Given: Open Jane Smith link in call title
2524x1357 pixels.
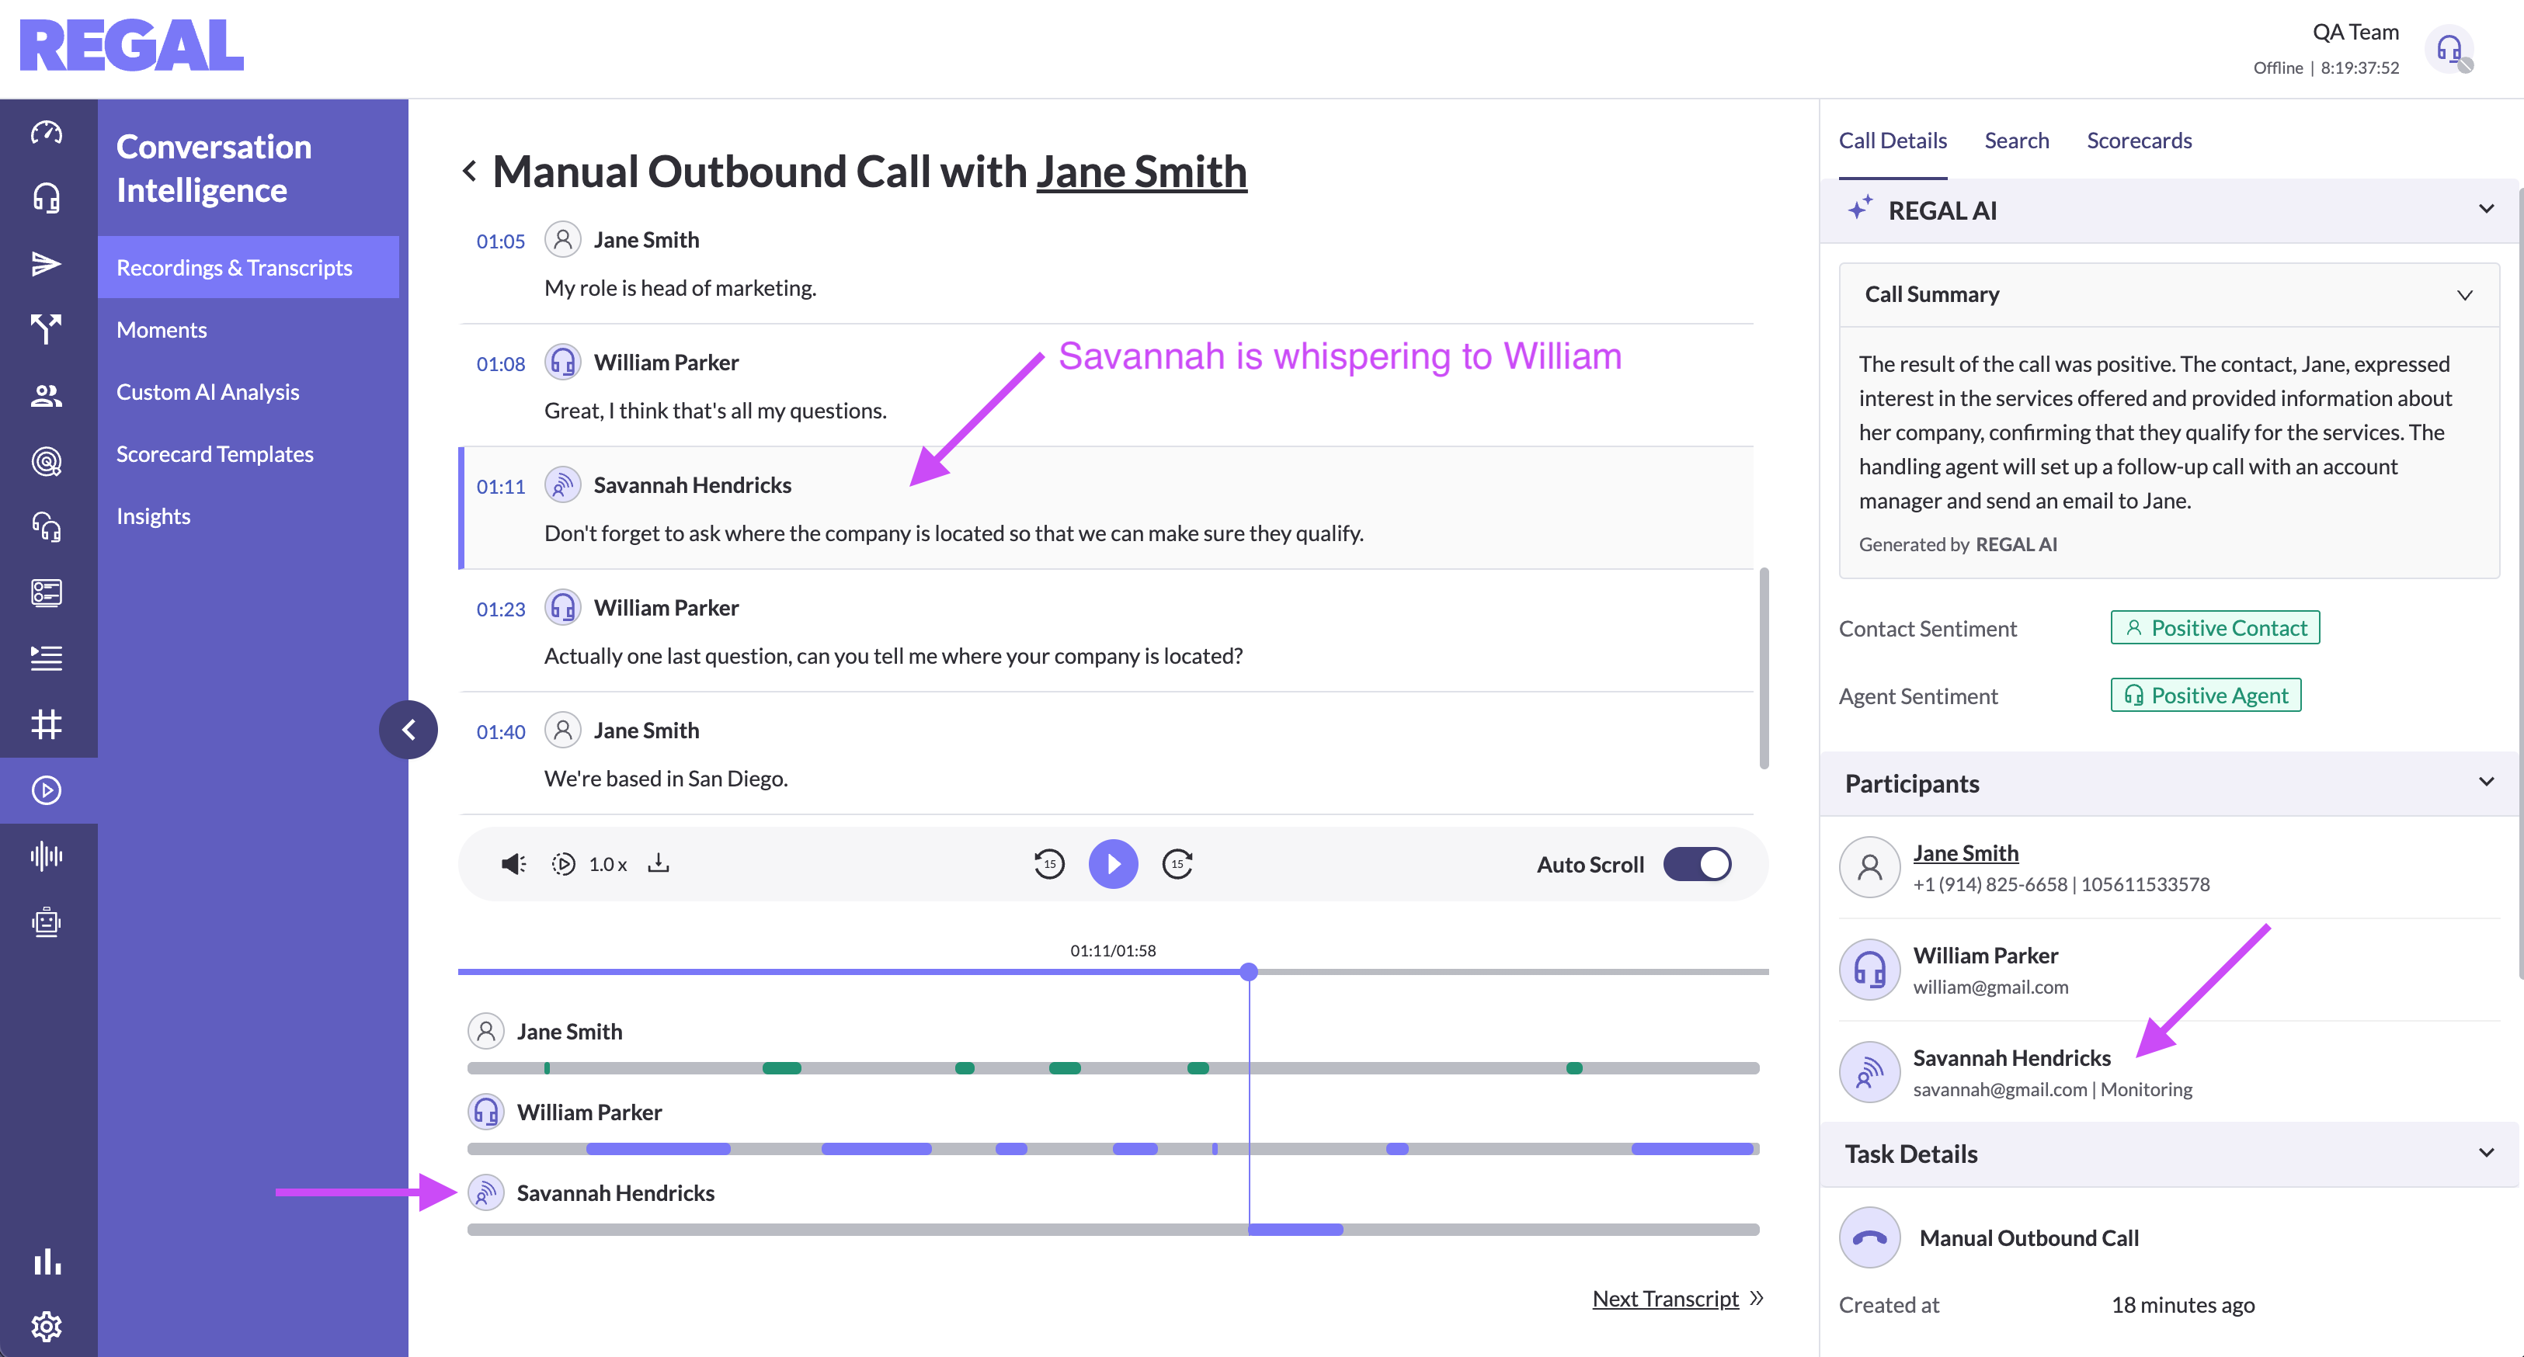Looking at the screenshot, I should 1142,172.
